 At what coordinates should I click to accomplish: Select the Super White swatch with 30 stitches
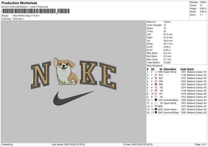pos(156,103)
